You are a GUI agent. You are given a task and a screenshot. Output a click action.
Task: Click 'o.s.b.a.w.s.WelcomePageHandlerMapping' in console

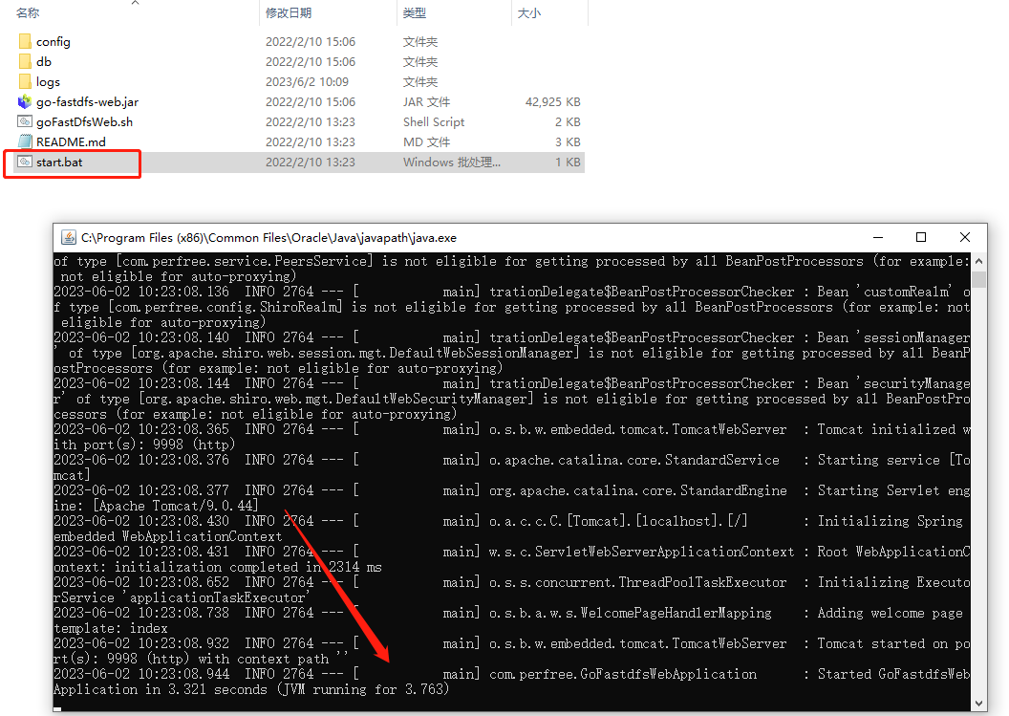(630, 613)
